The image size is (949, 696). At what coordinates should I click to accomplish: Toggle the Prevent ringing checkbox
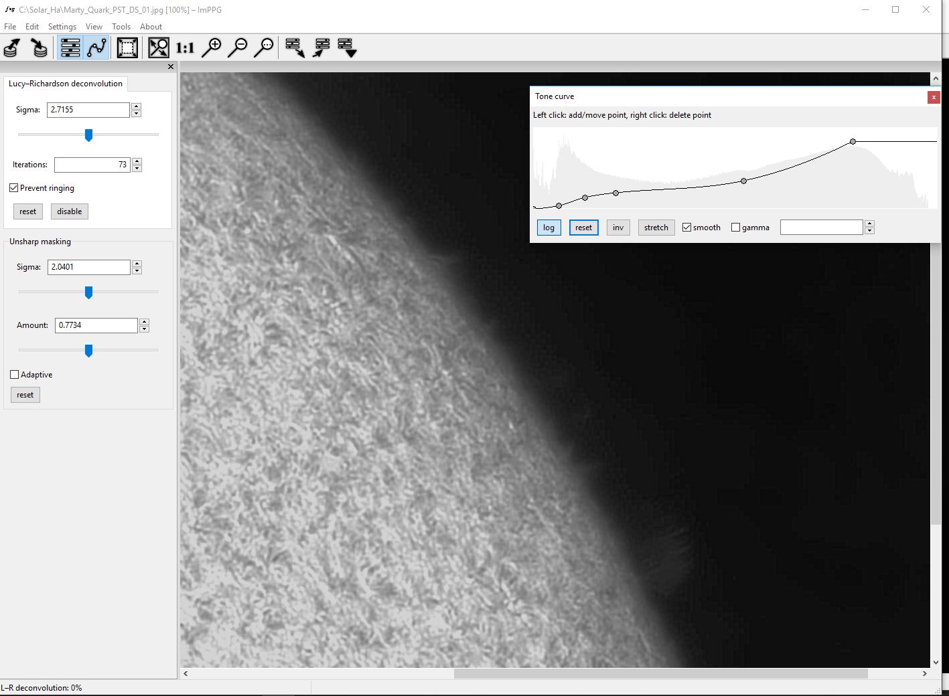pos(13,188)
